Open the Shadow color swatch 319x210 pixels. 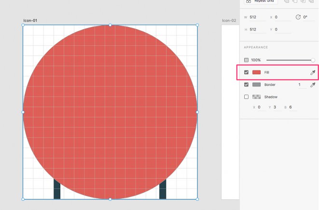256,97
